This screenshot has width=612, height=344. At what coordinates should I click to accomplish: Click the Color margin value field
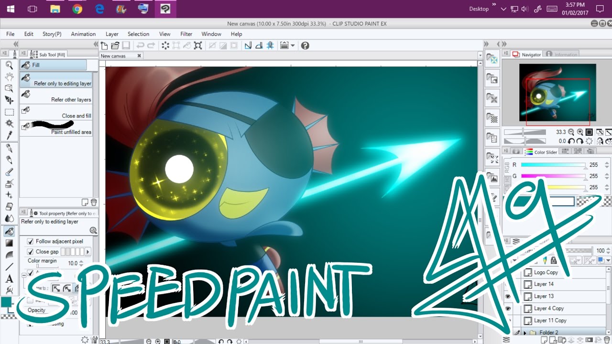pyautogui.click(x=72, y=263)
